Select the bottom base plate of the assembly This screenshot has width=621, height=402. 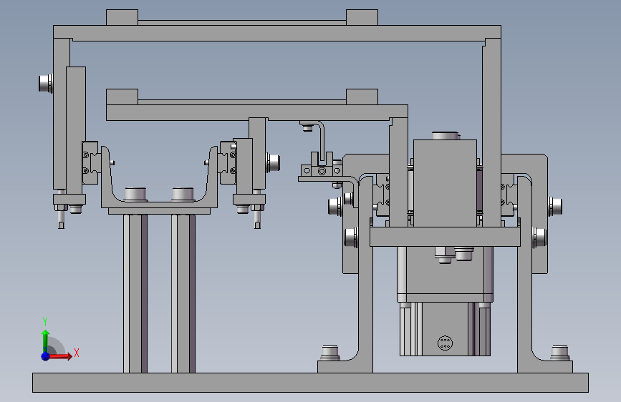pyautogui.click(x=310, y=383)
